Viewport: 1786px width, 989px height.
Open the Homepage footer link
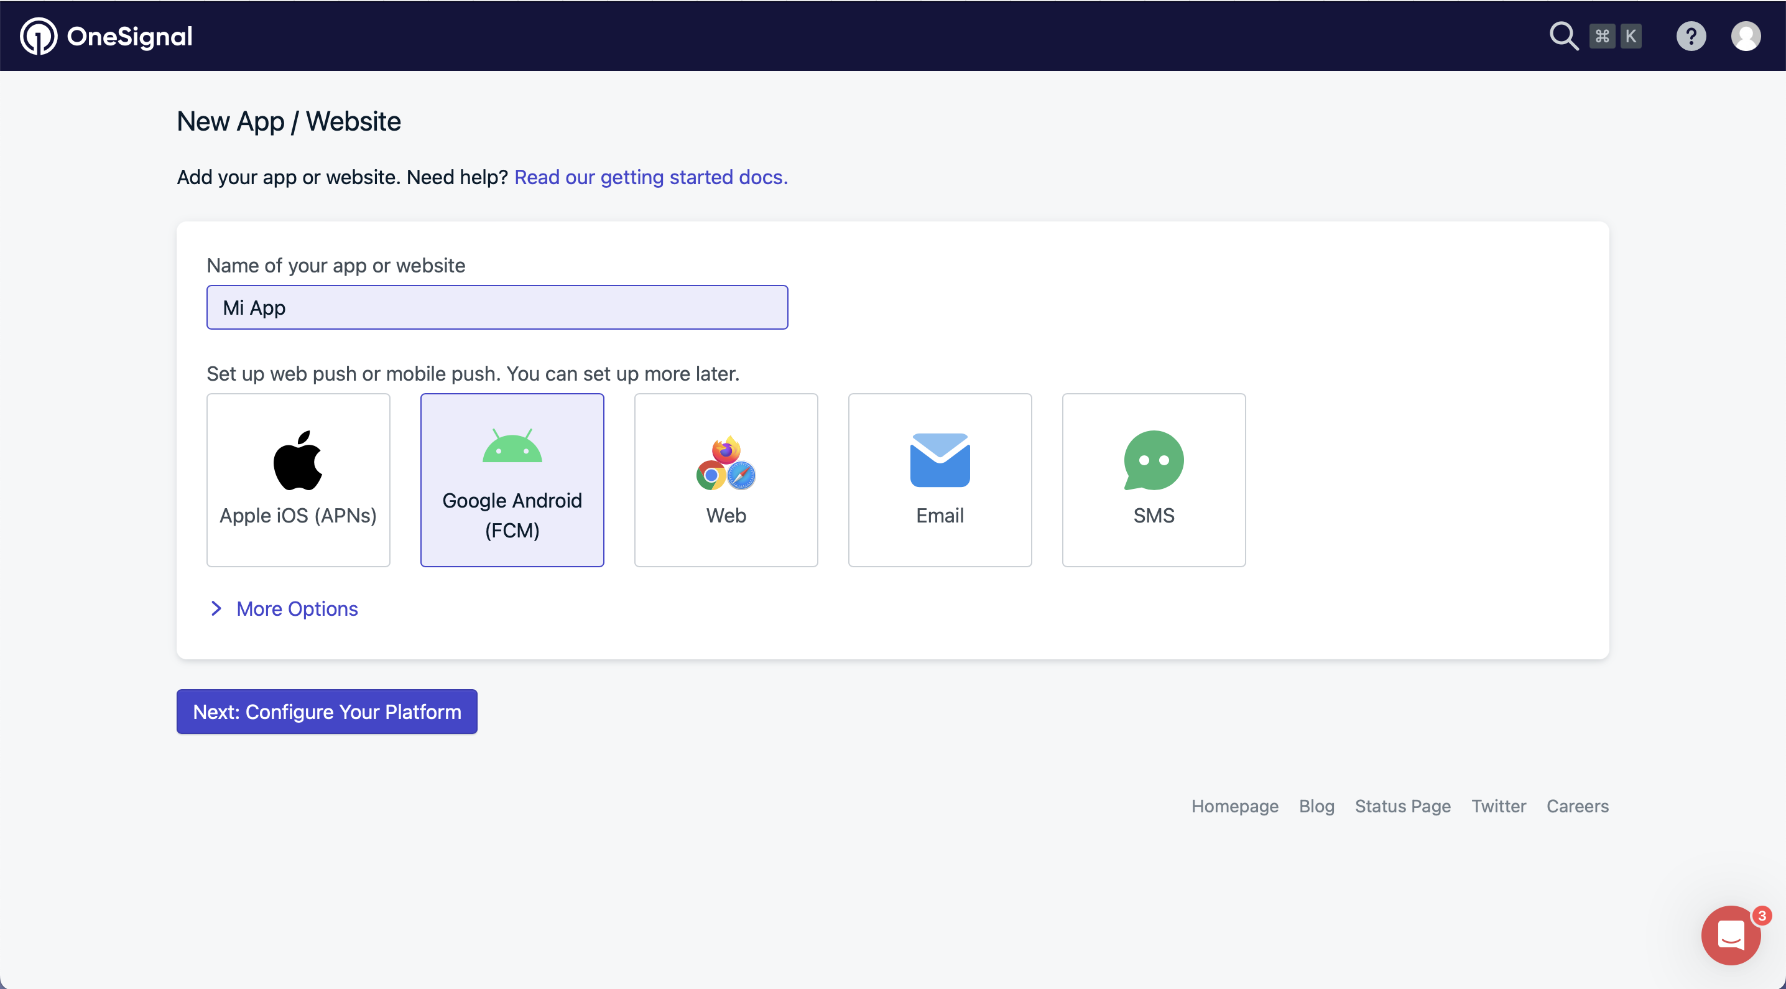[x=1235, y=806]
